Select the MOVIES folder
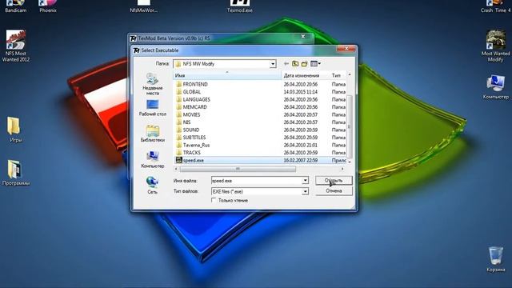The image size is (512, 288). pos(191,115)
